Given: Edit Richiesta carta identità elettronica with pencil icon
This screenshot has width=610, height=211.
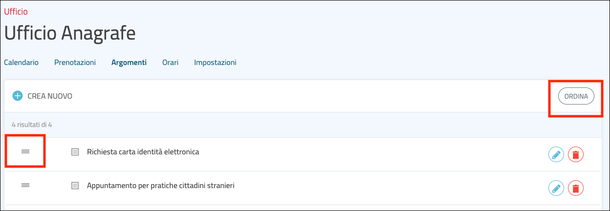Looking at the screenshot, I should (556, 155).
